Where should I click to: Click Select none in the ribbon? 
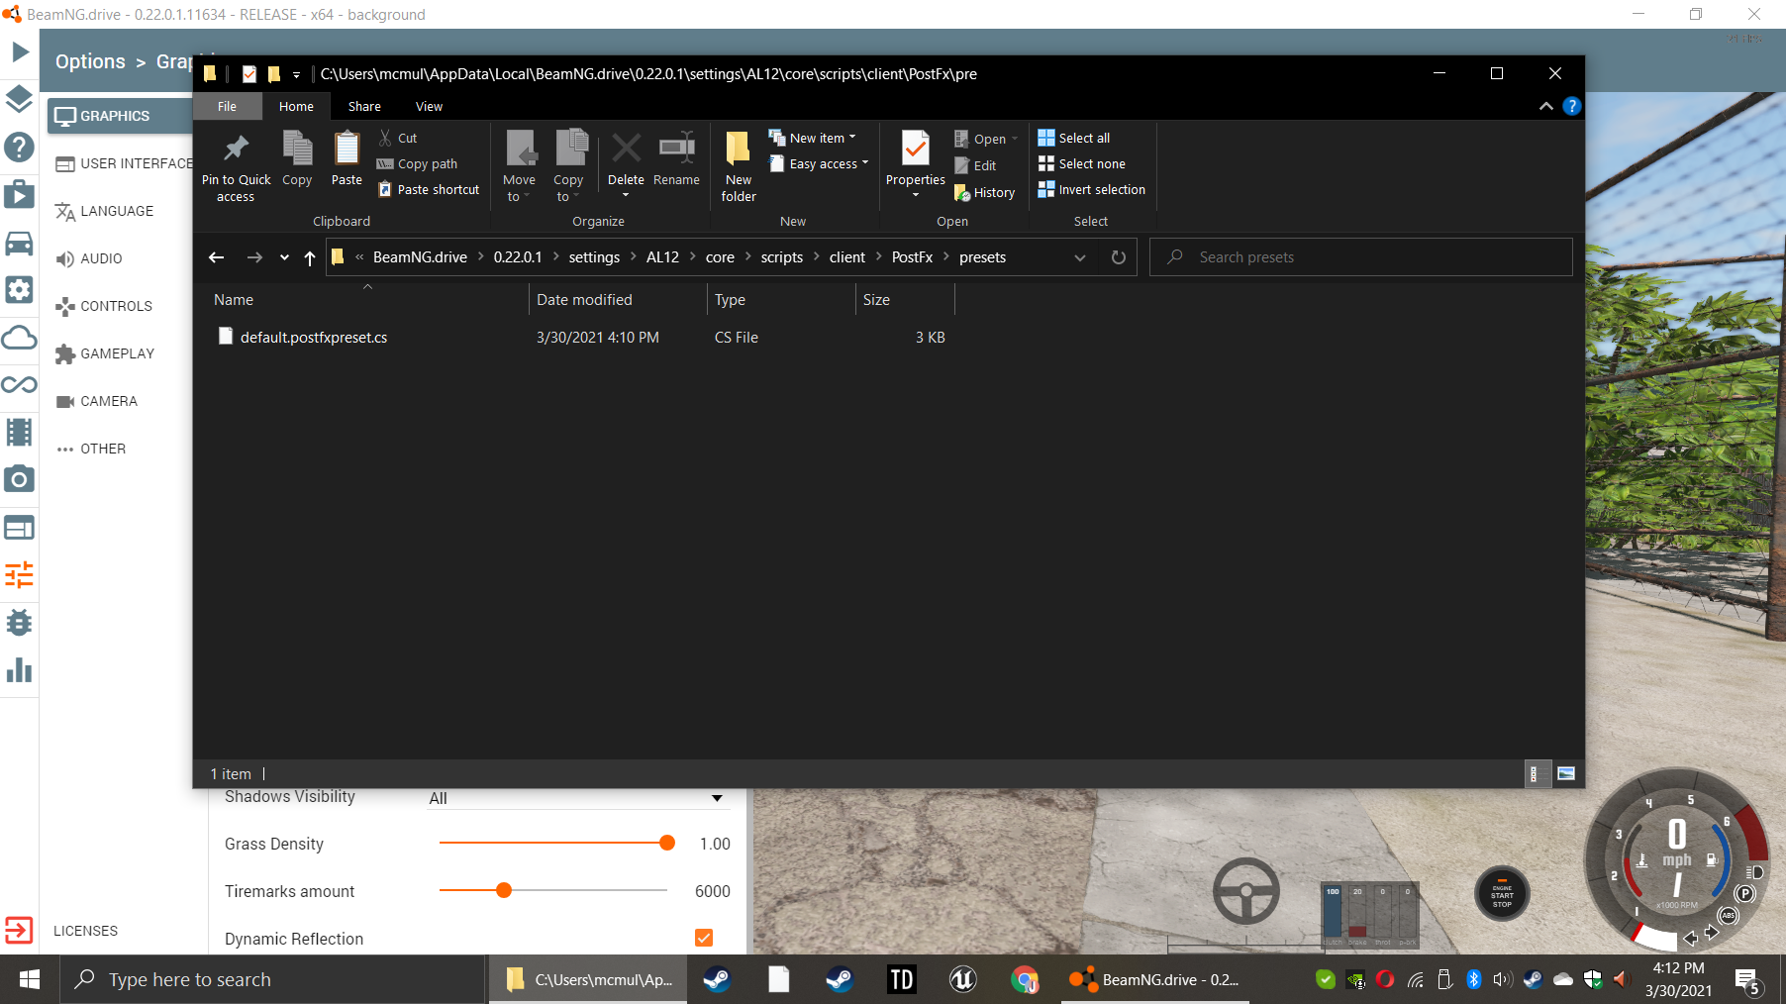tap(1082, 163)
